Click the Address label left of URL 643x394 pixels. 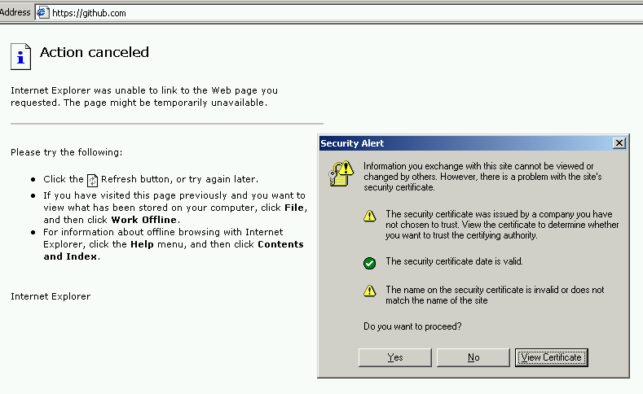(15, 12)
